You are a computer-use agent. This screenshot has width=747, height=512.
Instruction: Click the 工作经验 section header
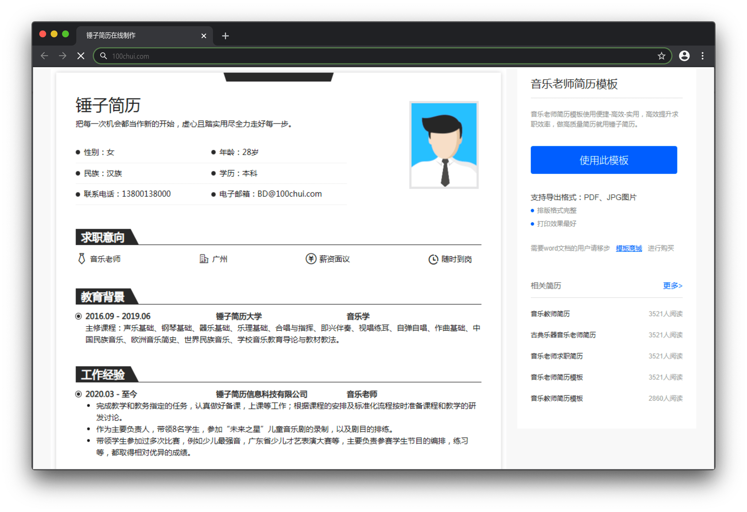pos(107,374)
